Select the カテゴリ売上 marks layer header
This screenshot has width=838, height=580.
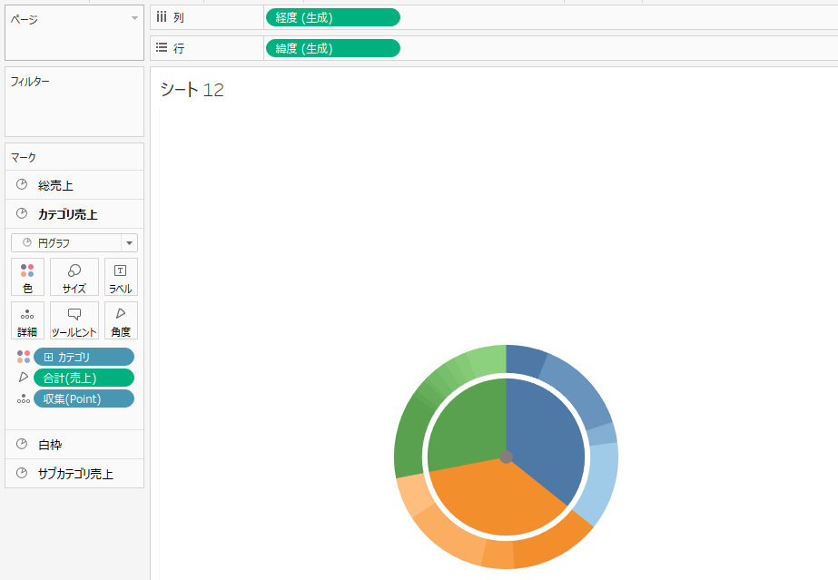pyautogui.click(x=67, y=214)
